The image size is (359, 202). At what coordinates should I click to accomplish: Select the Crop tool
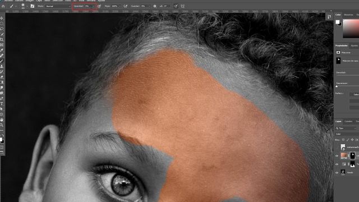[x=2, y=40]
